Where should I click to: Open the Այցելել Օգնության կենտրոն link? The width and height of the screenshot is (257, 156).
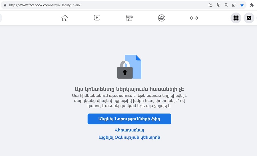pos(129,137)
